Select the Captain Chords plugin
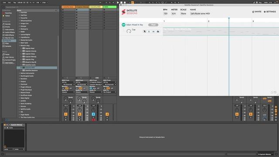Image resolution: width=279 pixels, height=157 pixels. tap(31, 51)
